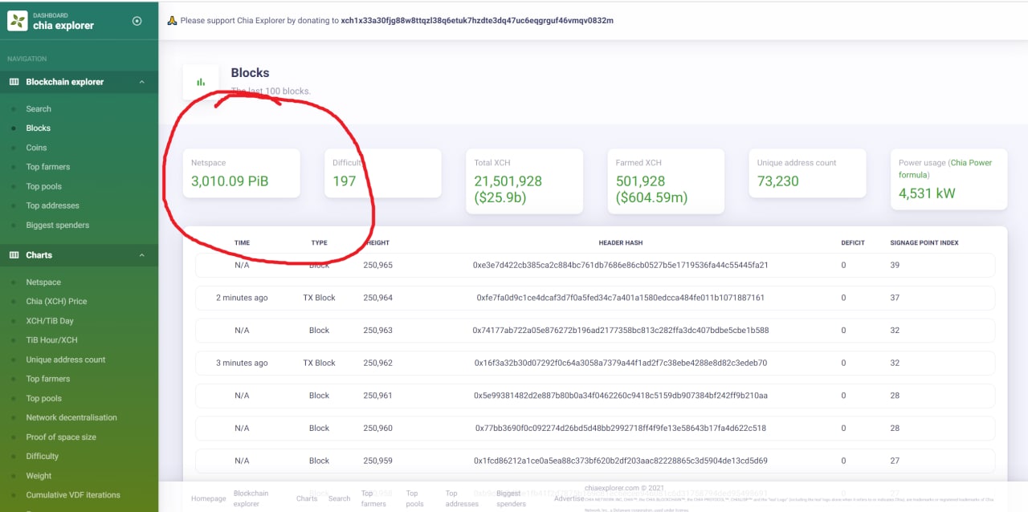The height and width of the screenshot is (512, 1028).
Task: Click the Power usage 4,531 kW value
Action: pyautogui.click(x=927, y=193)
